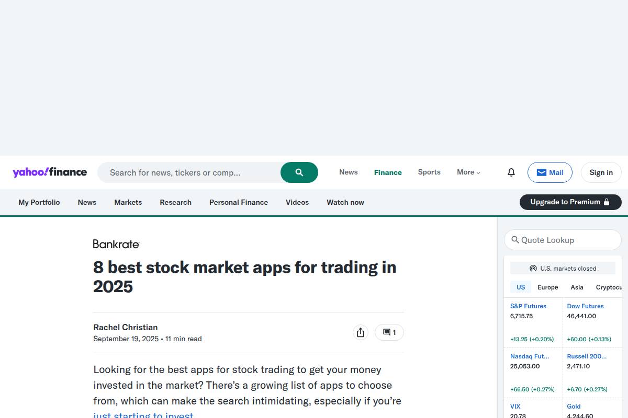Share the article using the share icon
The width and height of the screenshot is (628, 418).
[361, 332]
